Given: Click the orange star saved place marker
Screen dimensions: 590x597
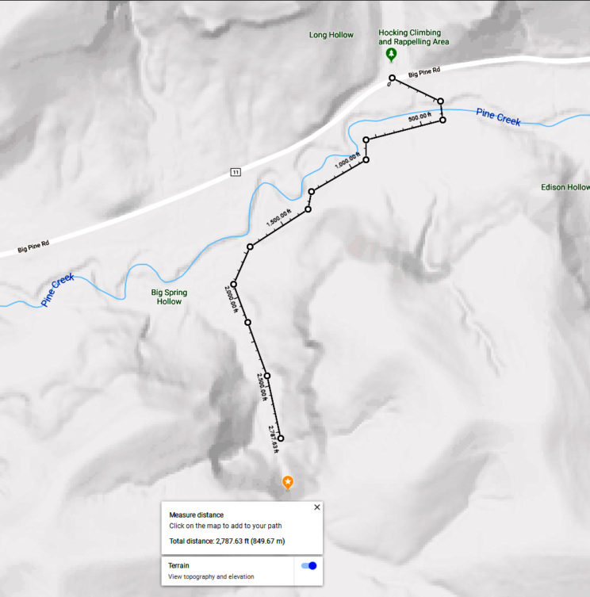Looking at the screenshot, I should click(x=288, y=483).
